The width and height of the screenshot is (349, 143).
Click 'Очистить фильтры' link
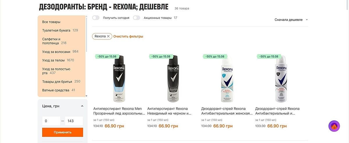point(128,36)
